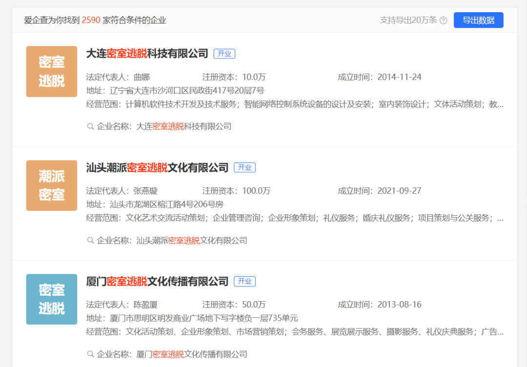Click the magnifier icon in 汕头潮派 company row
527x367 pixels.
[90, 240]
